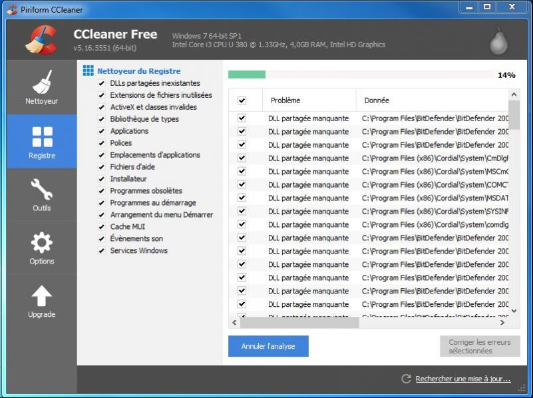Uncheck Services Windows option

pyautogui.click(x=101, y=250)
